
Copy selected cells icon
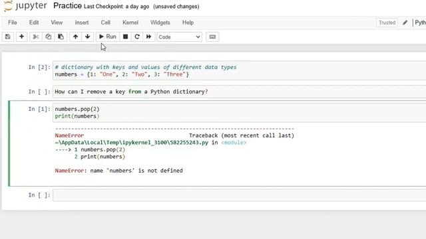coord(48,37)
